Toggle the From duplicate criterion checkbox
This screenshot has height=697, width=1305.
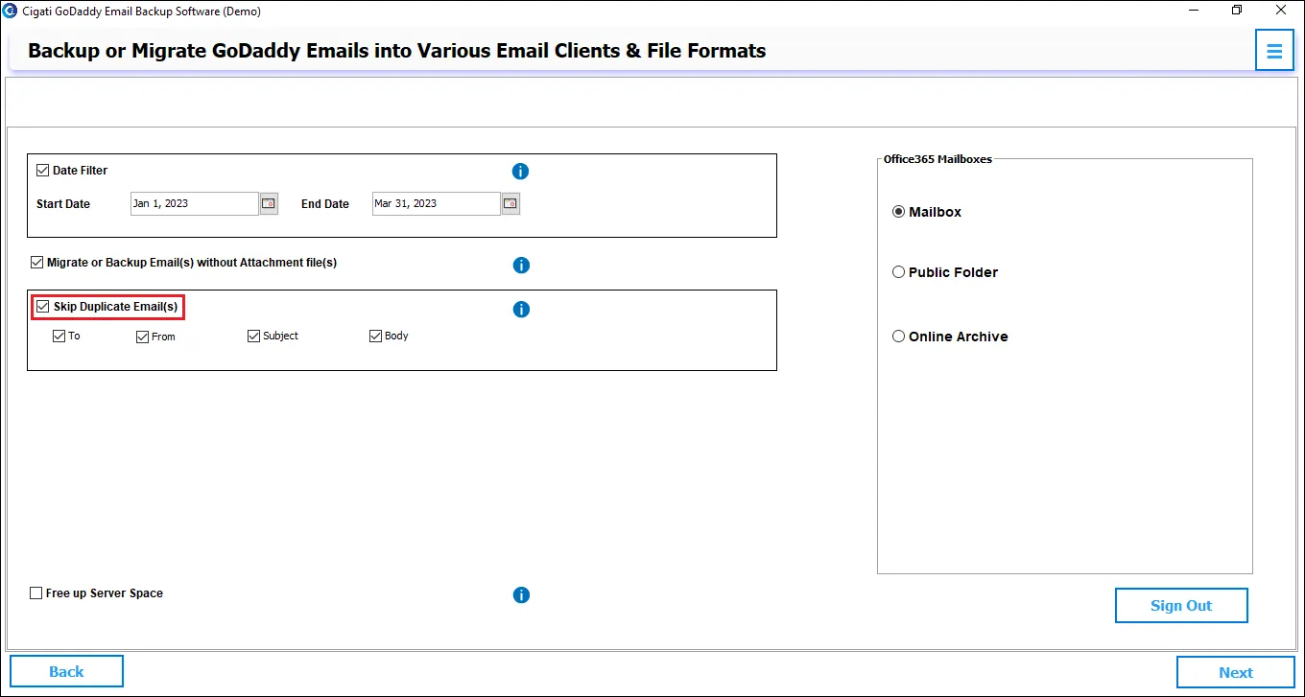tap(142, 337)
